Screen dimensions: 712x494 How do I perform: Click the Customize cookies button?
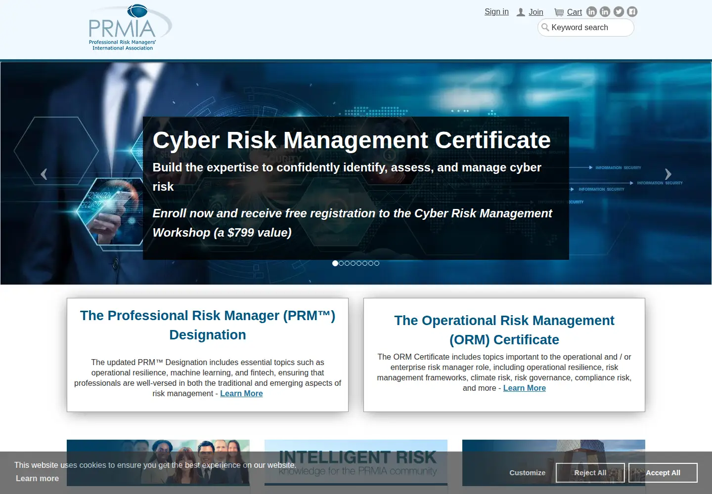(528, 473)
